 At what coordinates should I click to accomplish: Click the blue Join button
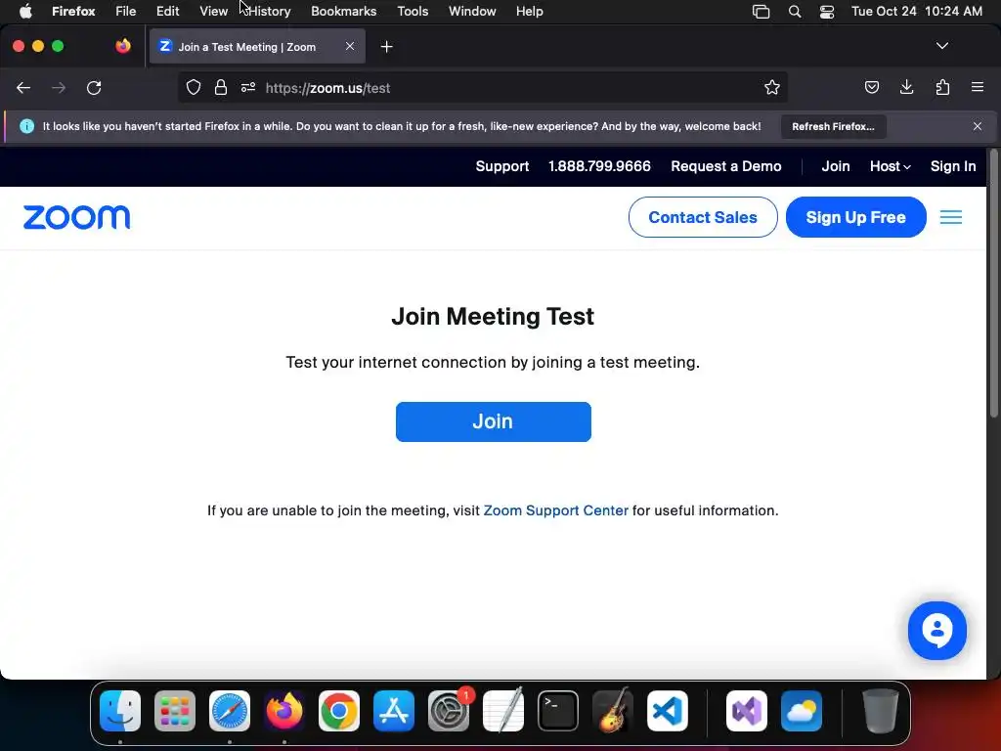tap(494, 421)
